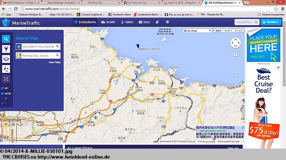
Task: Open the Chrome menu button
Action: 282,9
